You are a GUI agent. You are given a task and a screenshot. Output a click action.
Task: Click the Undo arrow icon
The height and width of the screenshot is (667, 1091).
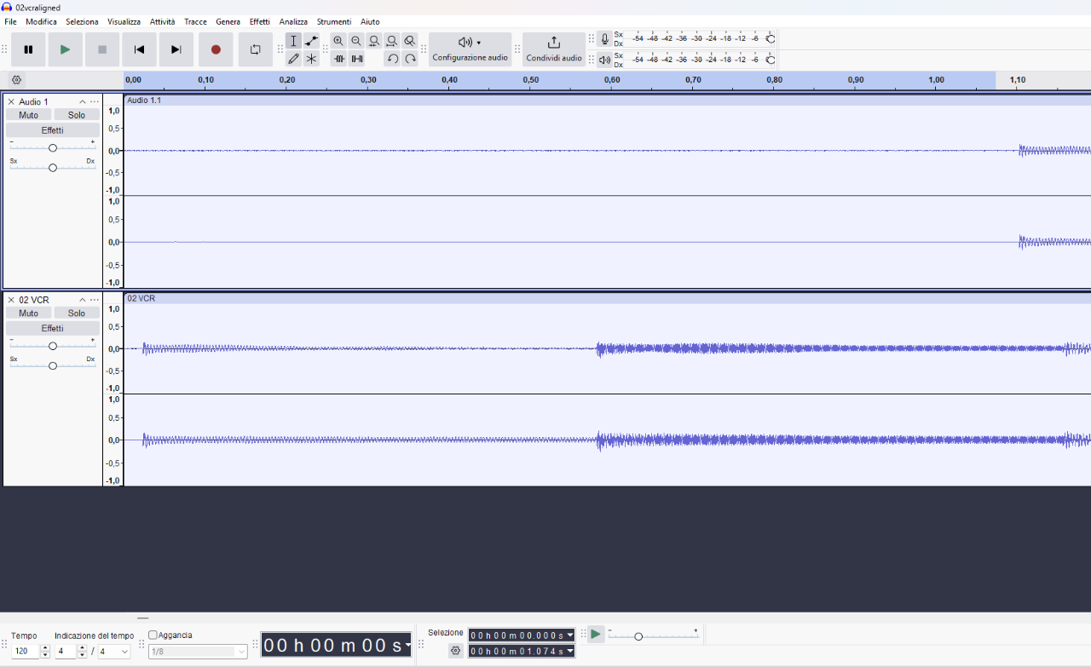point(392,59)
